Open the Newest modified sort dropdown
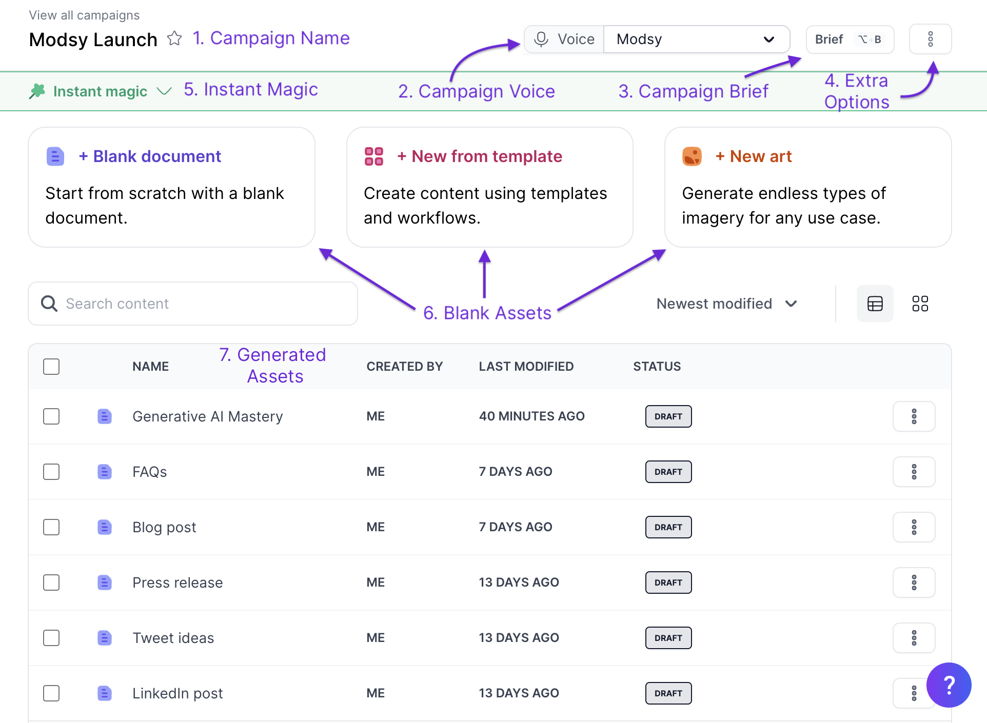This screenshot has height=723, width=987. click(727, 304)
